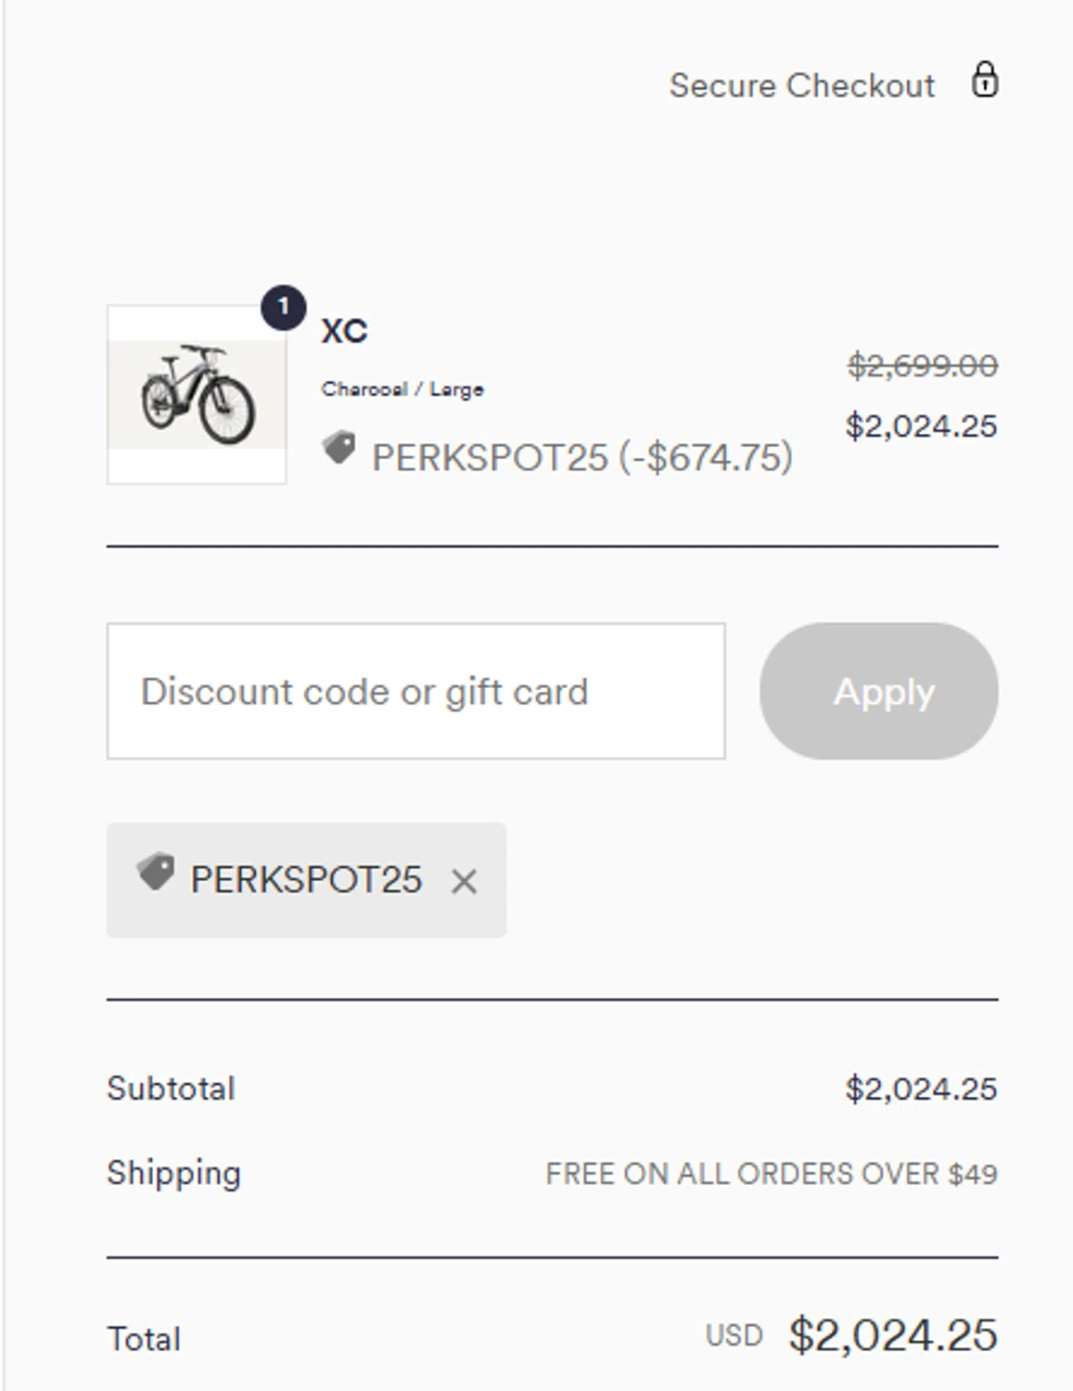Click the tag icon inside the PERKSPOT25 chip

pos(156,872)
